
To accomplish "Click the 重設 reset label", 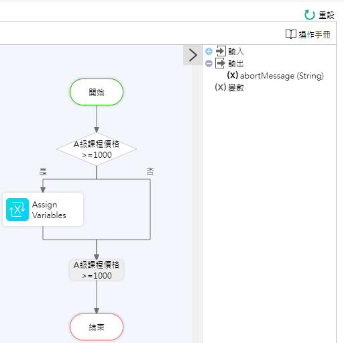I will pyautogui.click(x=327, y=15).
